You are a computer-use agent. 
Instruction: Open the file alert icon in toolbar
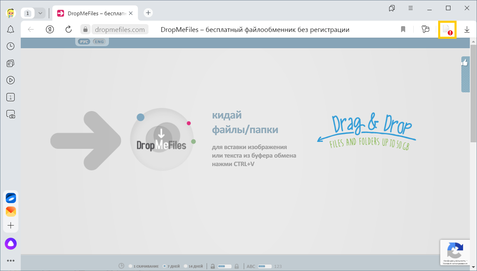[447, 30]
